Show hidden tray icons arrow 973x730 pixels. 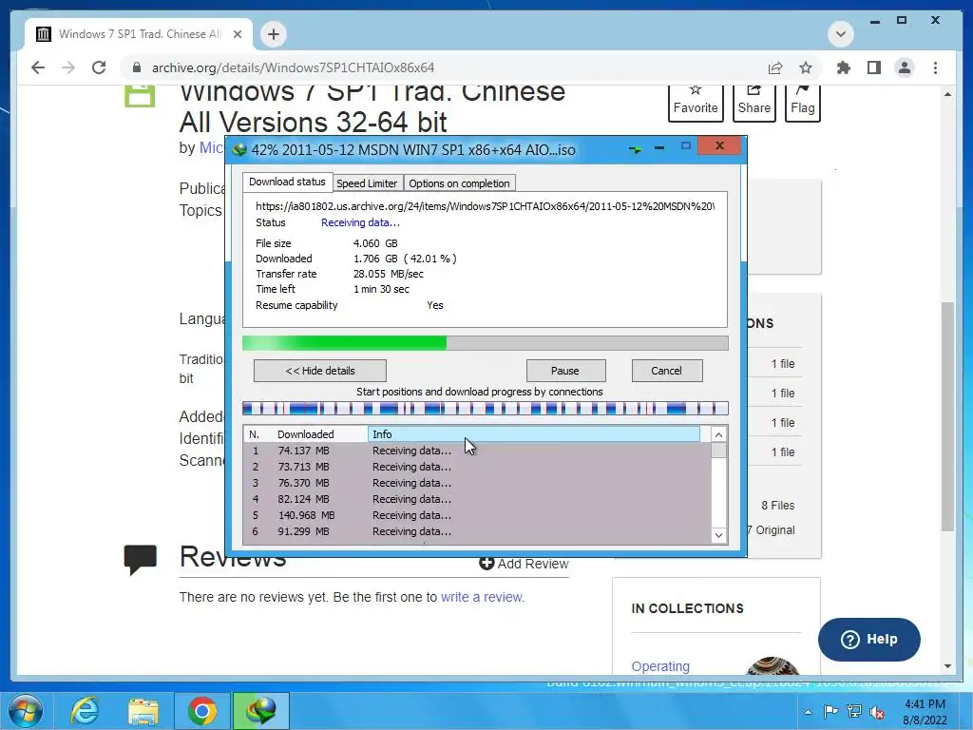pyautogui.click(x=808, y=712)
